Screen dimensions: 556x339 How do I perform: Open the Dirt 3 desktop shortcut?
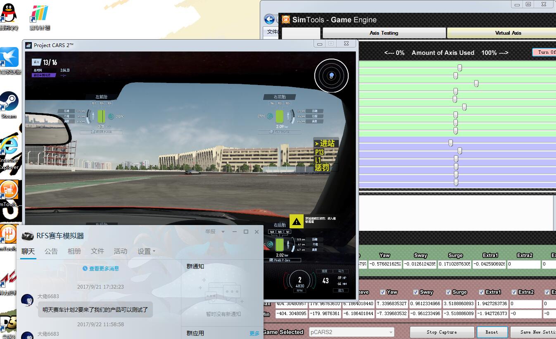pos(7,326)
